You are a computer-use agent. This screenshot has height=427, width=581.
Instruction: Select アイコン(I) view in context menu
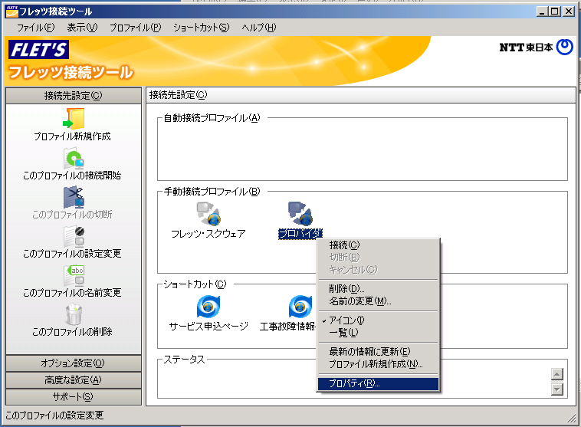(x=378, y=320)
